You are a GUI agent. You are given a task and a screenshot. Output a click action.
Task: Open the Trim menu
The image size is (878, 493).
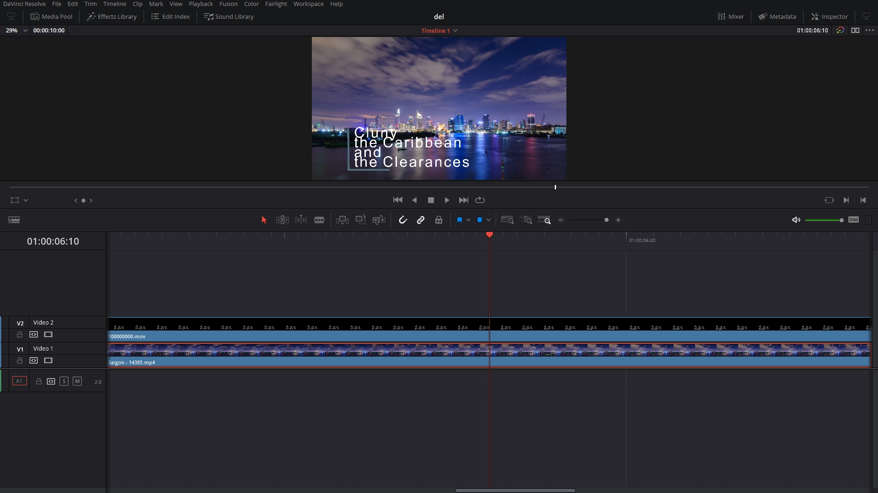coord(91,4)
